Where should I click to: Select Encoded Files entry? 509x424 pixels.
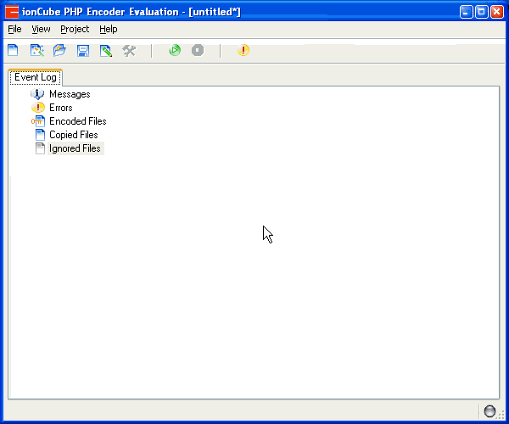pos(78,121)
